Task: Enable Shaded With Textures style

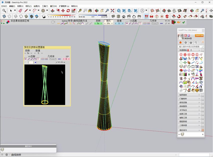Action: (32, 16)
